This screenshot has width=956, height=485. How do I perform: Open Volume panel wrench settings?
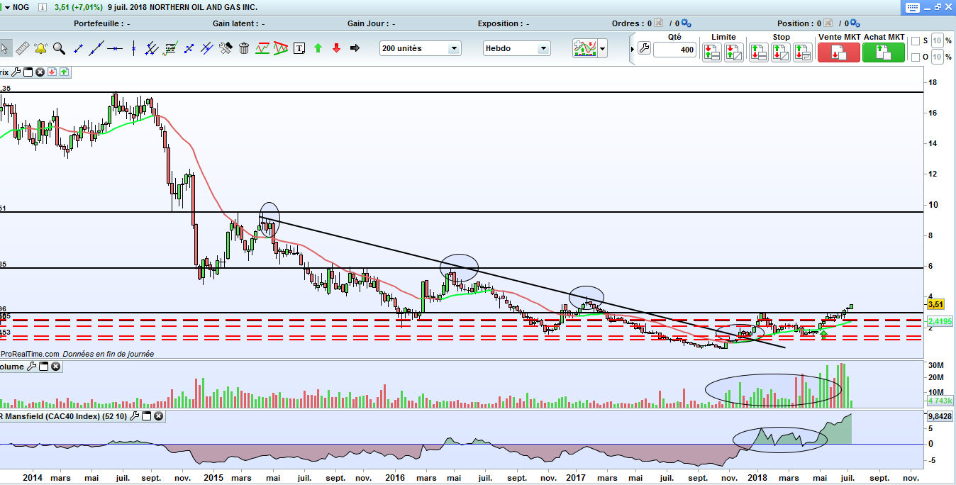[x=31, y=367]
